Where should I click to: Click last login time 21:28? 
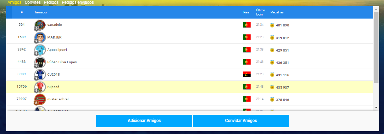coord(260,74)
